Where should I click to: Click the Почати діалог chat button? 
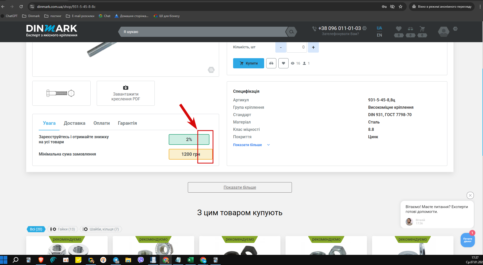click(x=468, y=240)
